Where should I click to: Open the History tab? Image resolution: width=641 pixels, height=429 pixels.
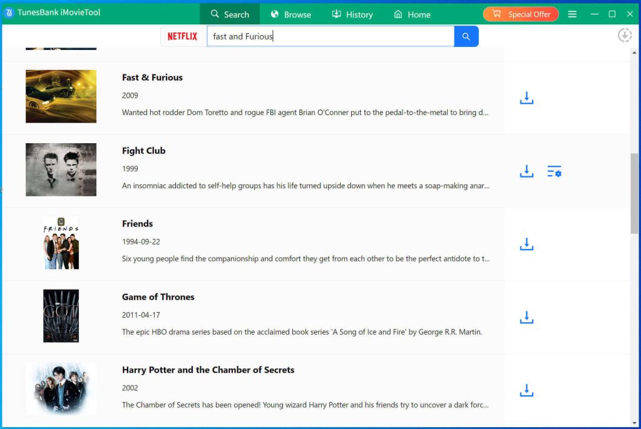click(352, 14)
